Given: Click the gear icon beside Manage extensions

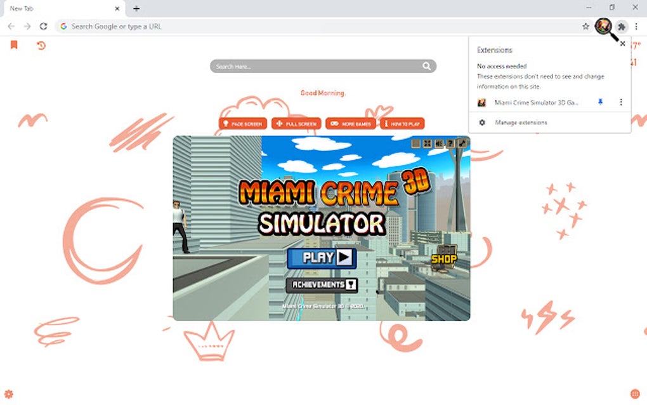Looking at the screenshot, I should coord(482,123).
